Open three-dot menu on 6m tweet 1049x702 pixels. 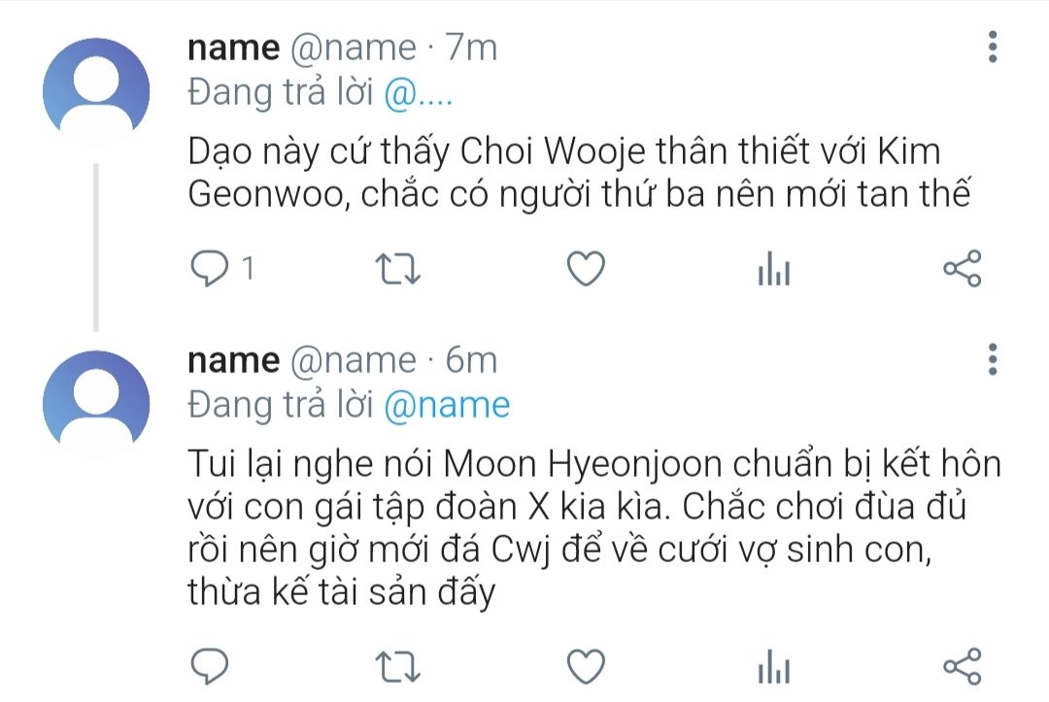[x=993, y=359]
